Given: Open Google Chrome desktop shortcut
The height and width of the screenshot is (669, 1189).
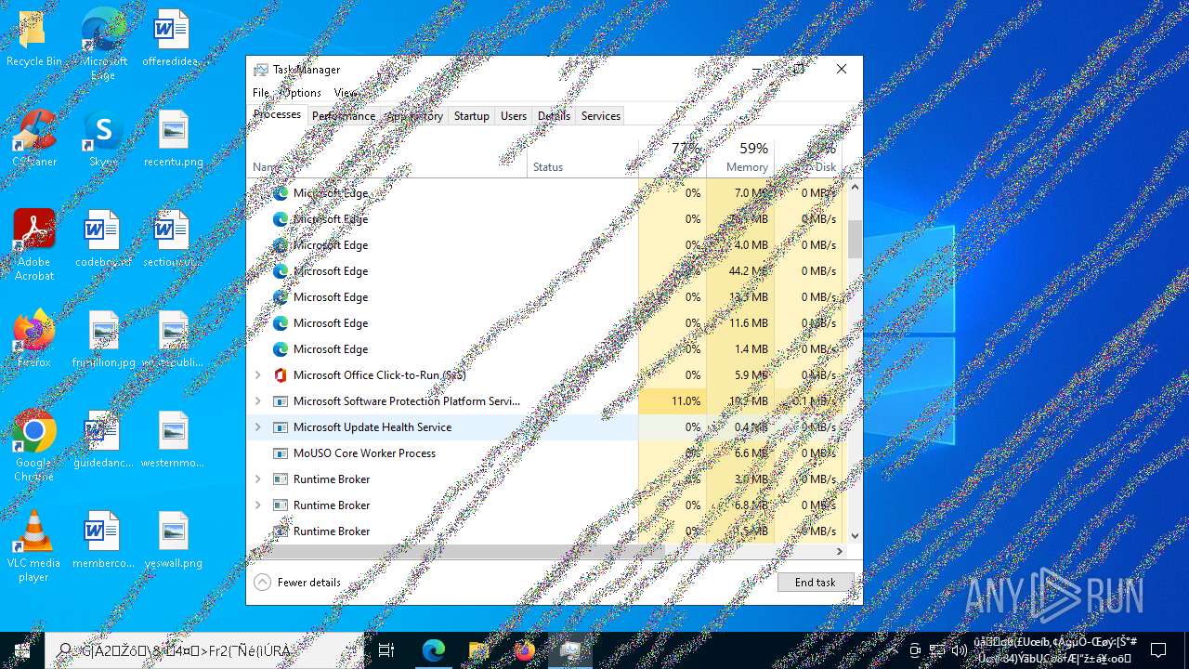Looking at the screenshot, I should [x=33, y=446].
